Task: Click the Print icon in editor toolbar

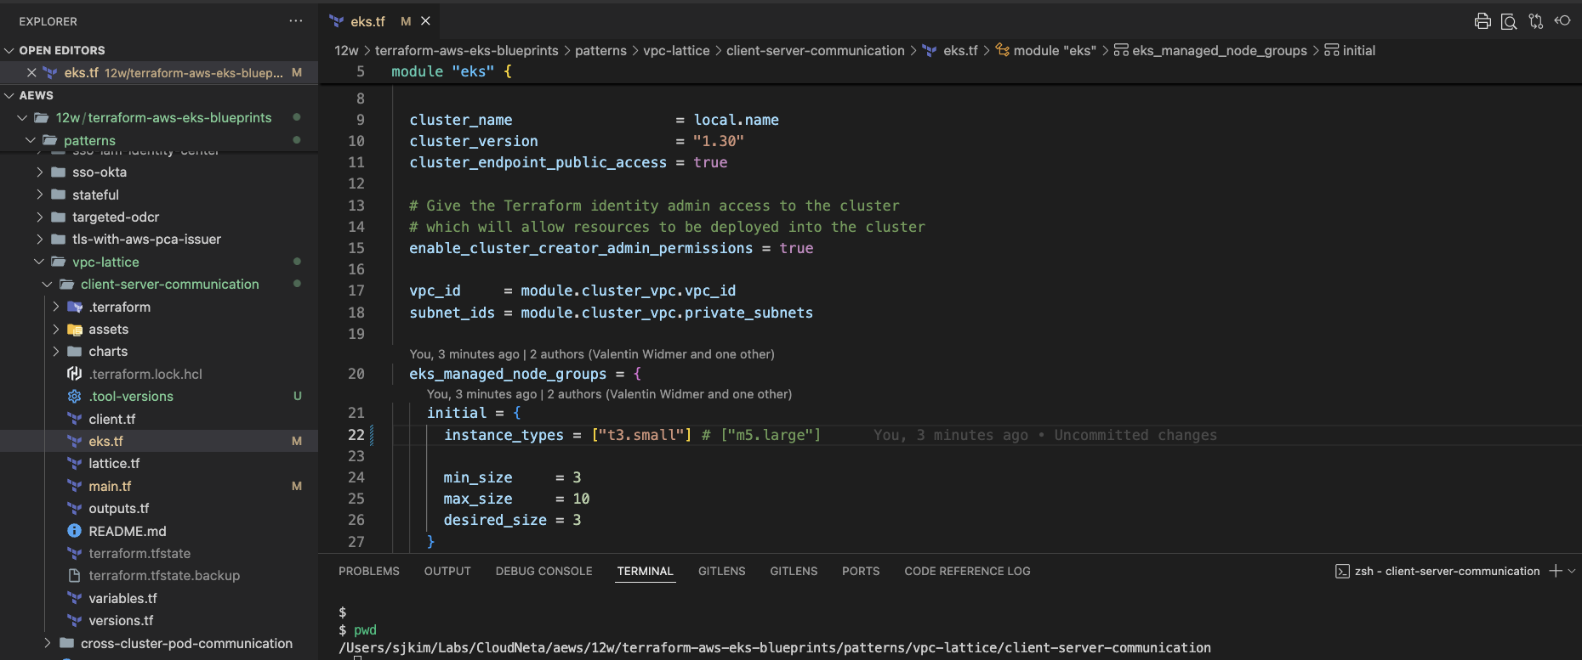Action: [x=1482, y=21]
